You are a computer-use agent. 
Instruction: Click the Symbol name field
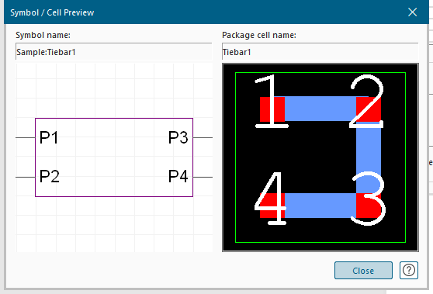pyautogui.click(x=114, y=52)
